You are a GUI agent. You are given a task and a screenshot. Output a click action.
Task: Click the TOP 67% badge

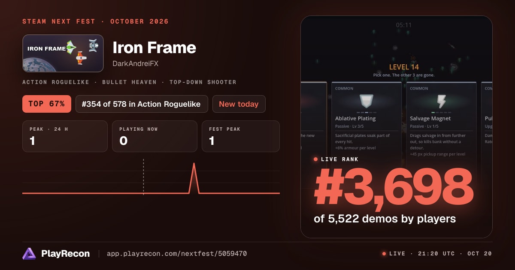(47, 104)
